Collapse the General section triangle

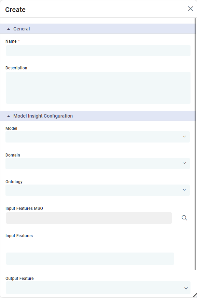click(x=9, y=29)
